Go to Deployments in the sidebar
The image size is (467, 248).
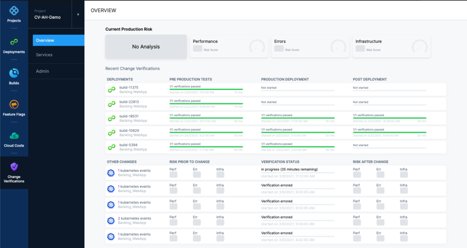[14, 46]
